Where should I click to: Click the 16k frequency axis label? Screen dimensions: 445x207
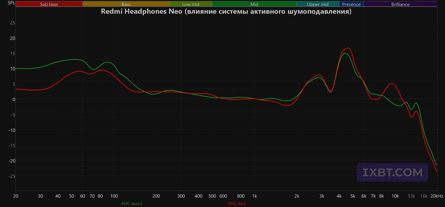pyautogui.click(x=424, y=196)
